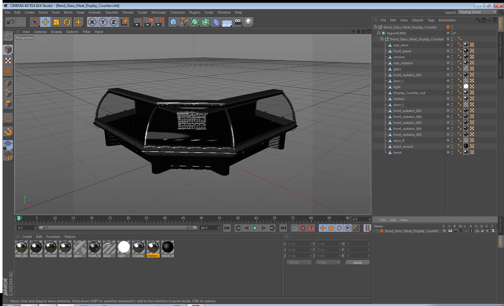The image size is (504, 306).
Task: Select the shelves object in tree
Action: point(398,99)
